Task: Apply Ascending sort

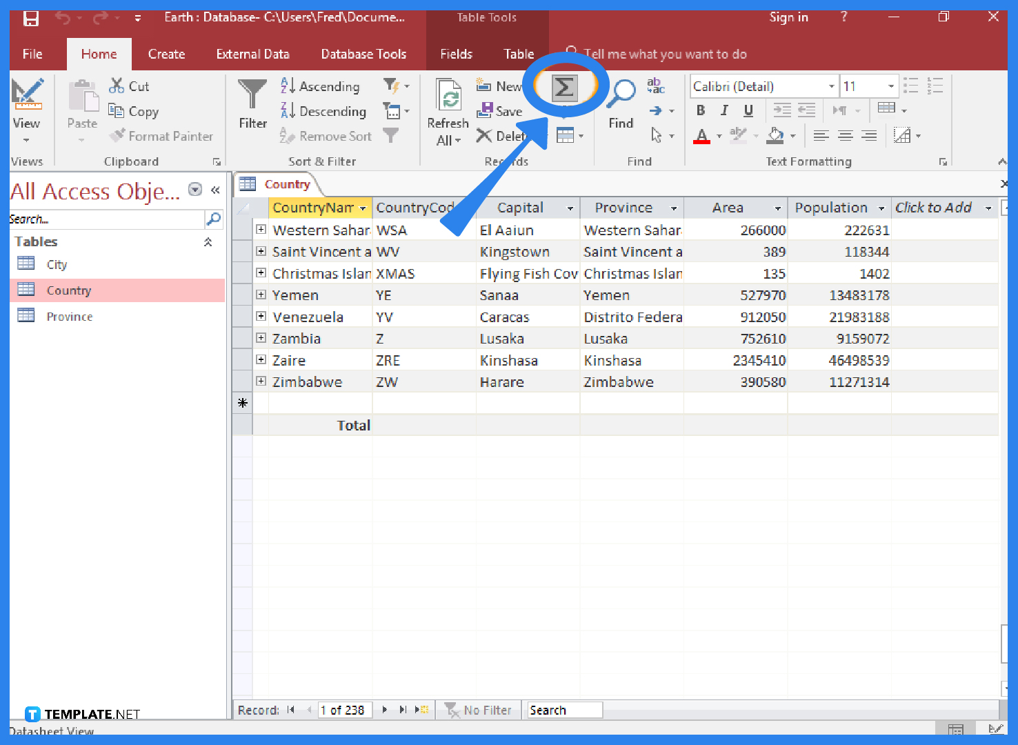Action: [321, 86]
